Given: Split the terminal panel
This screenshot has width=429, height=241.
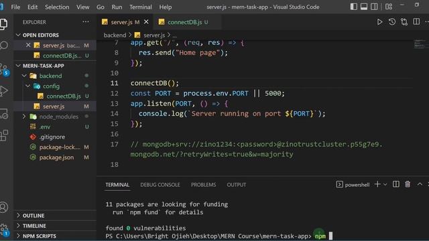Looking at the screenshot, I should coord(396,184).
